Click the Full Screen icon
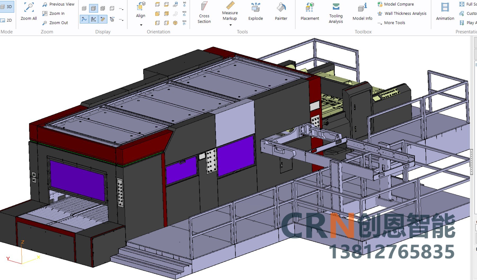Image resolution: width=477 pixels, height=280 pixels. click(x=462, y=4)
